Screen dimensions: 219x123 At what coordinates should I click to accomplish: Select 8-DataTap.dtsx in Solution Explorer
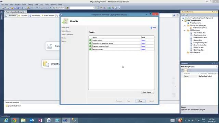point(198,50)
